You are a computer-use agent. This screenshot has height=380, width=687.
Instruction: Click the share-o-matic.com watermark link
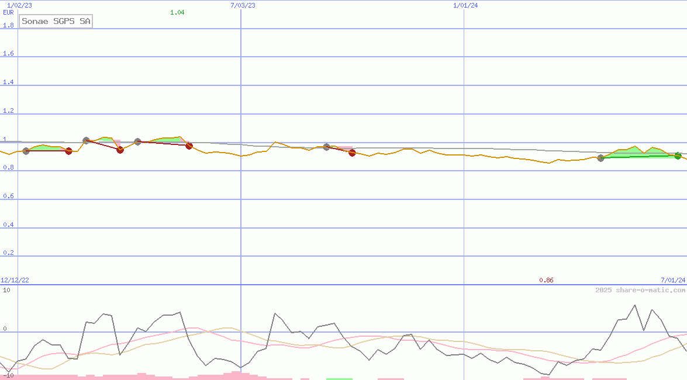(640, 290)
